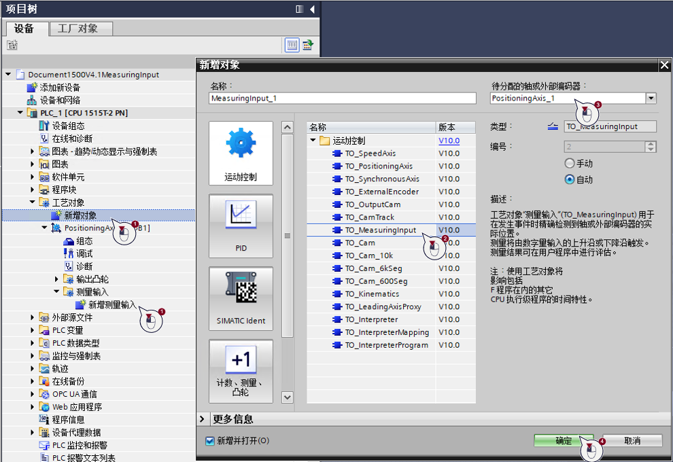This screenshot has height=462, width=673.
Task: Select the 手动 radio button
Action: pos(570,163)
